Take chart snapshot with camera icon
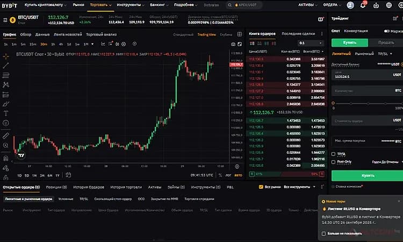 233,44
